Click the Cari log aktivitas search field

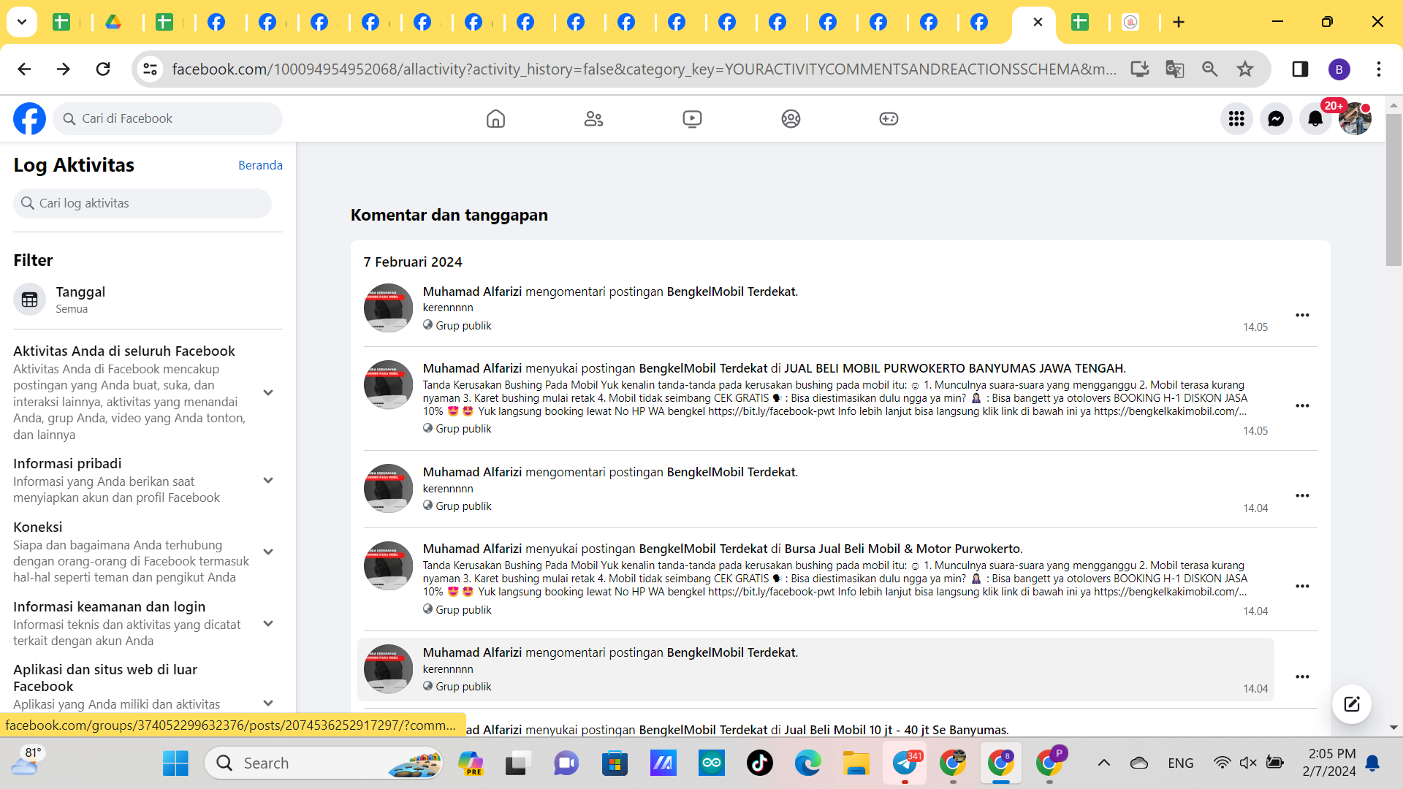(142, 203)
